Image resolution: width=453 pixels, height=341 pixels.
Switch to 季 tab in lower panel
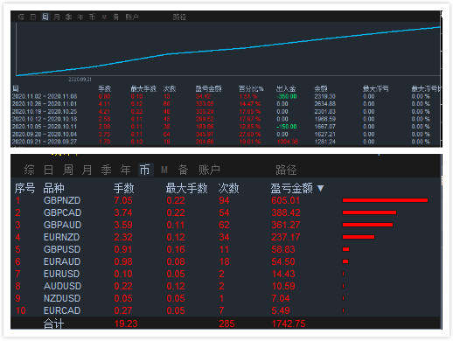point(106,170)
